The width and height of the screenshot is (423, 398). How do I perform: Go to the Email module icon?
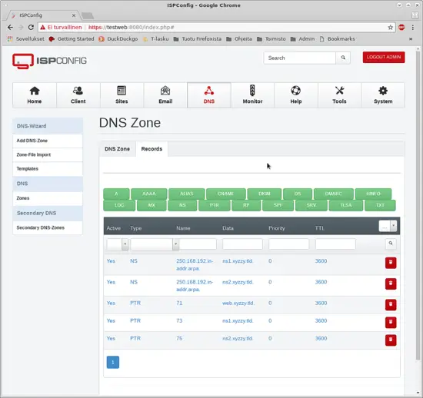tap(165, 91)
